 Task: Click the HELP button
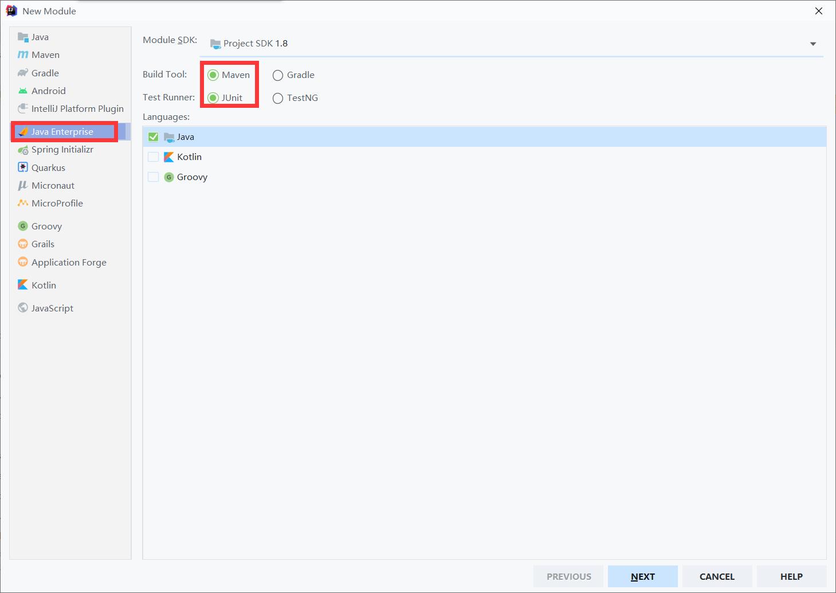coord(791,576)
